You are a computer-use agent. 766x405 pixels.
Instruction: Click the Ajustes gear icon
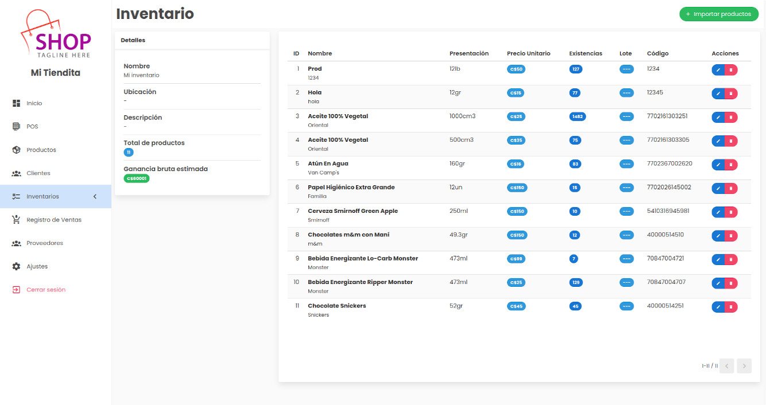pyautogui.click(x=16, y=267)
